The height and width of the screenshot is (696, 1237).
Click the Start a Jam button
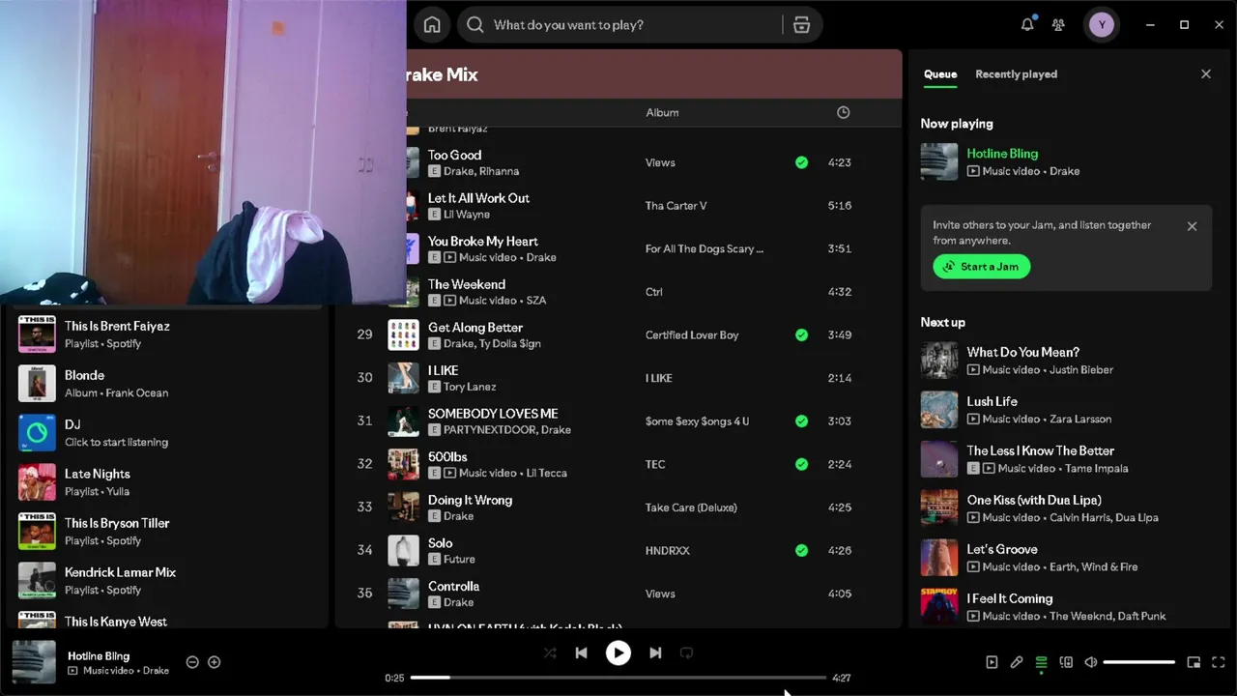click(x=982, y=267)
